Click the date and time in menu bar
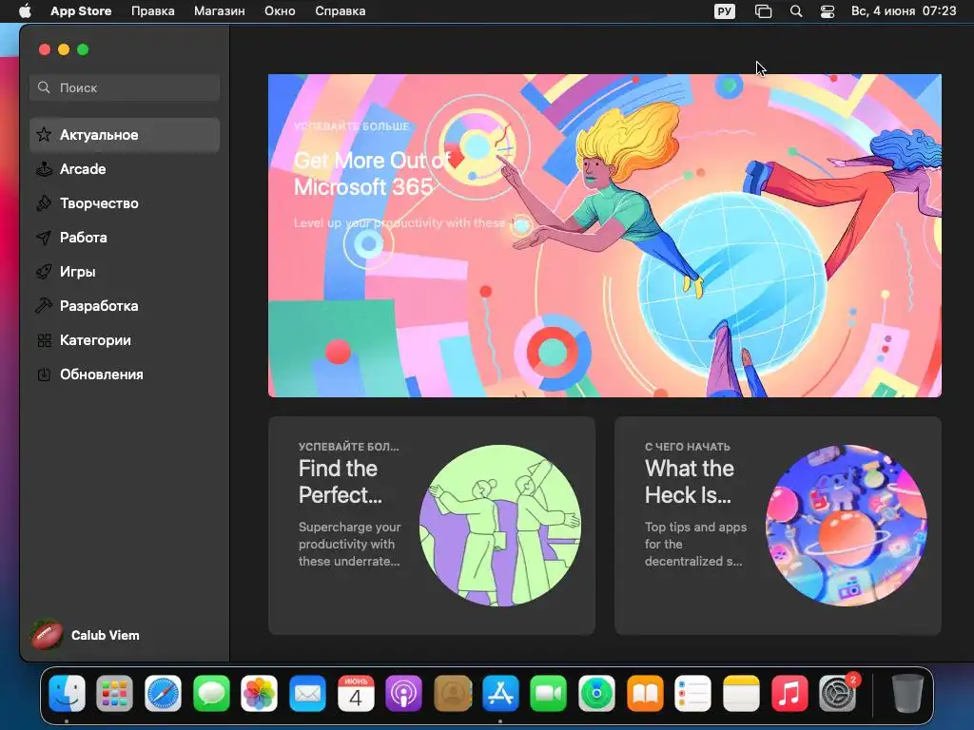The height and width of the screenshot is (730, 974). (x=904, y=11)
